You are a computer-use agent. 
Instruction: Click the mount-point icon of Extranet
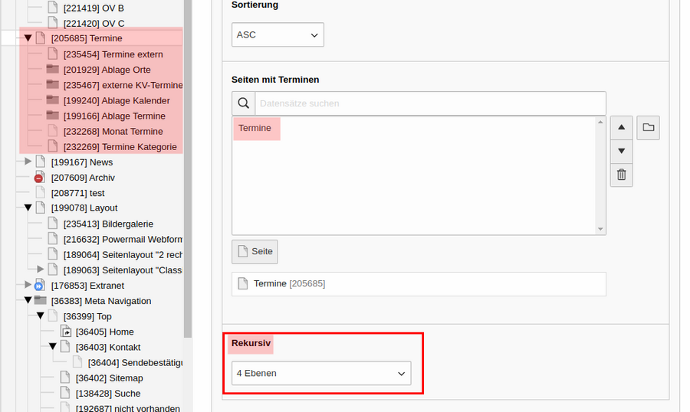[x=40, y=286]
